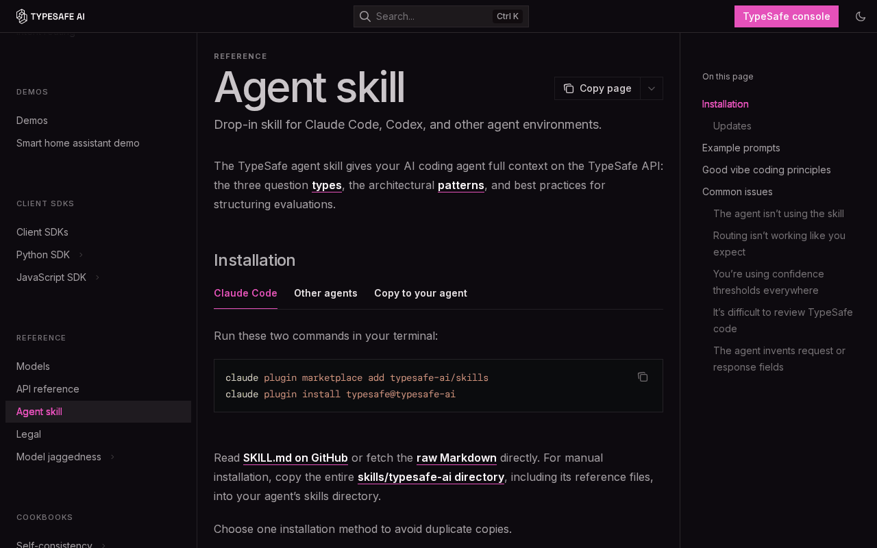Go to The agent isn't using the skill
This screenshot has width=877, height=548.
point(778,214)
